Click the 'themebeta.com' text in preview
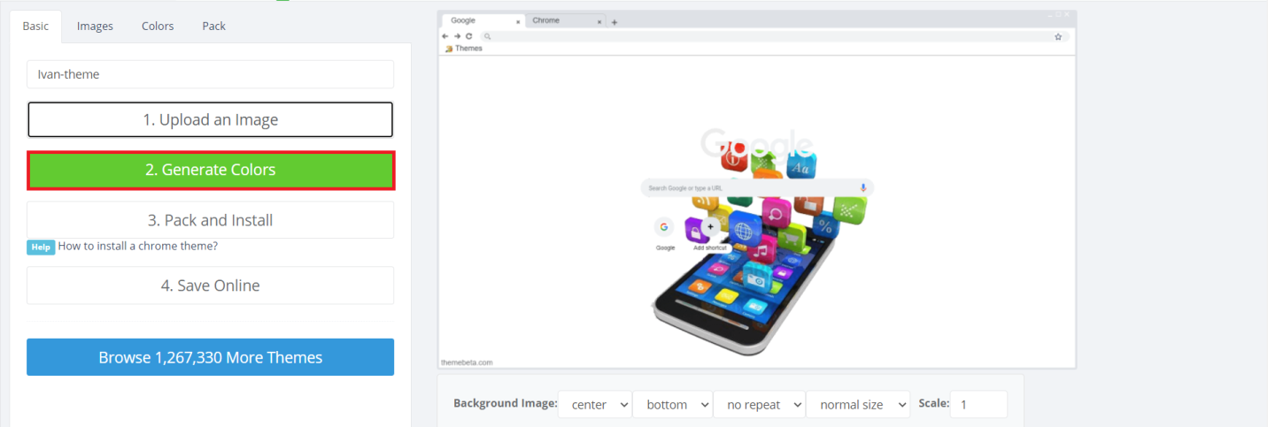1268x427 pixels. tap(467, 362)
